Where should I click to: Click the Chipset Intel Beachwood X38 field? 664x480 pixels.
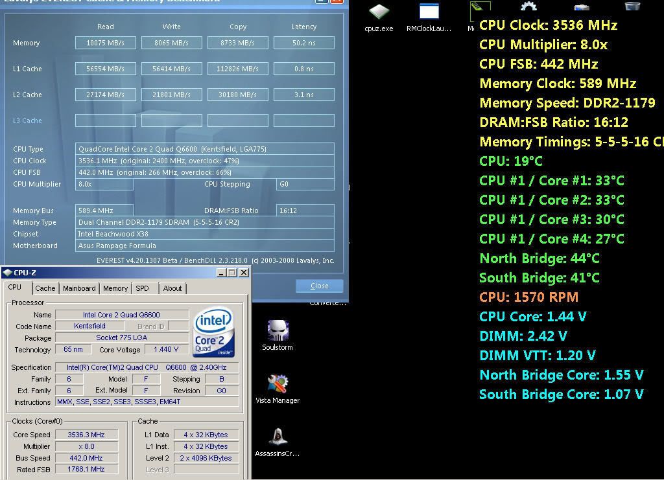[x=204, y=234]
